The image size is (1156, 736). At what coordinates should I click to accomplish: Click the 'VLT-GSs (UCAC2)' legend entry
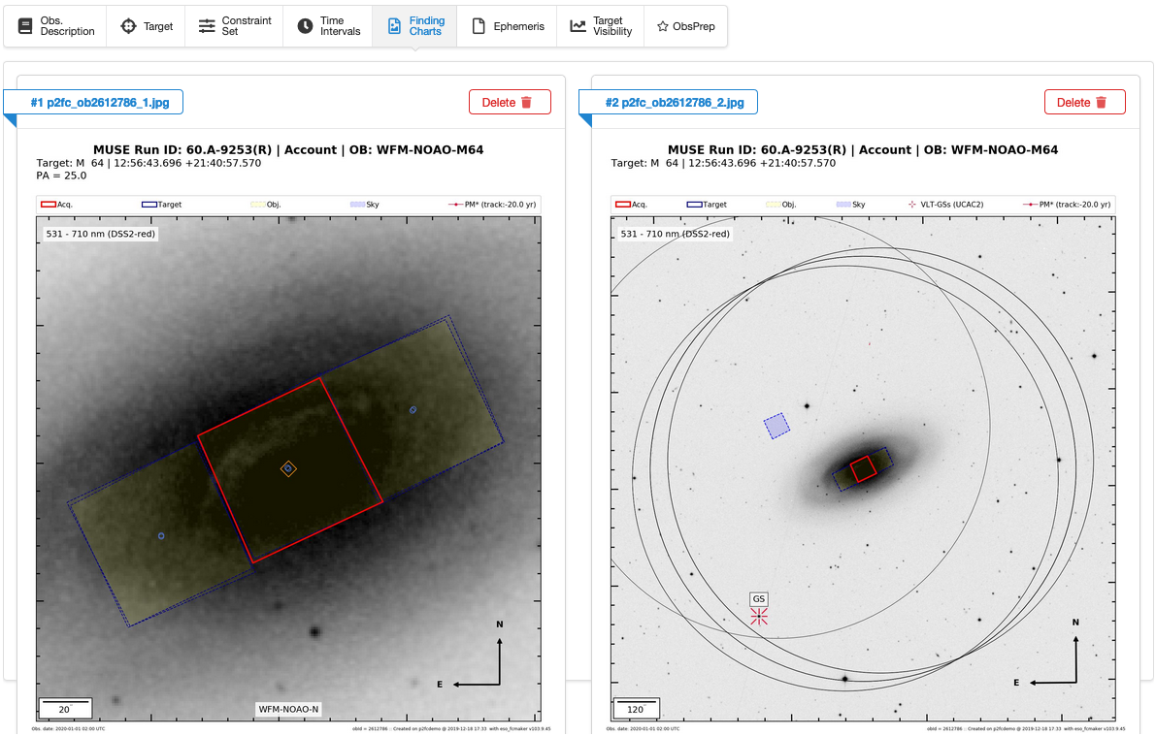946,204
